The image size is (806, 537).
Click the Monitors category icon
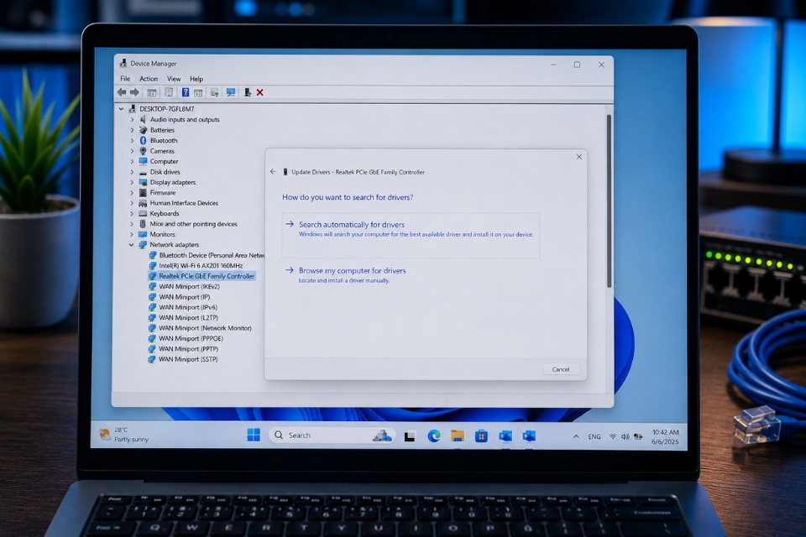click(x=143, y=234)
